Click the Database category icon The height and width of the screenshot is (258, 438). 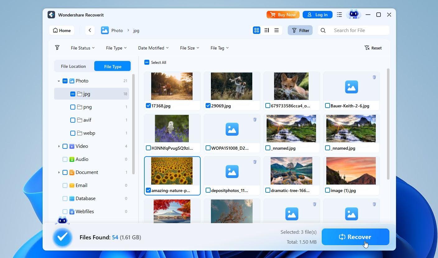[72, 198]
